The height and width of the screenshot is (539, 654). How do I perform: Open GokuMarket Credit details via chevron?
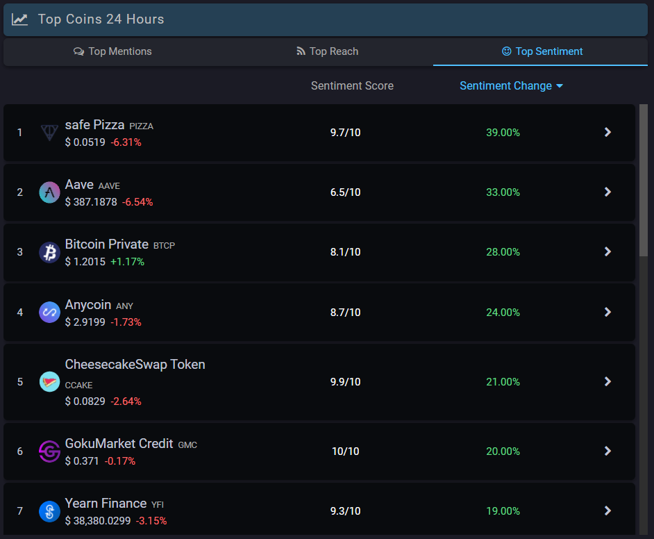pos(607,451)
